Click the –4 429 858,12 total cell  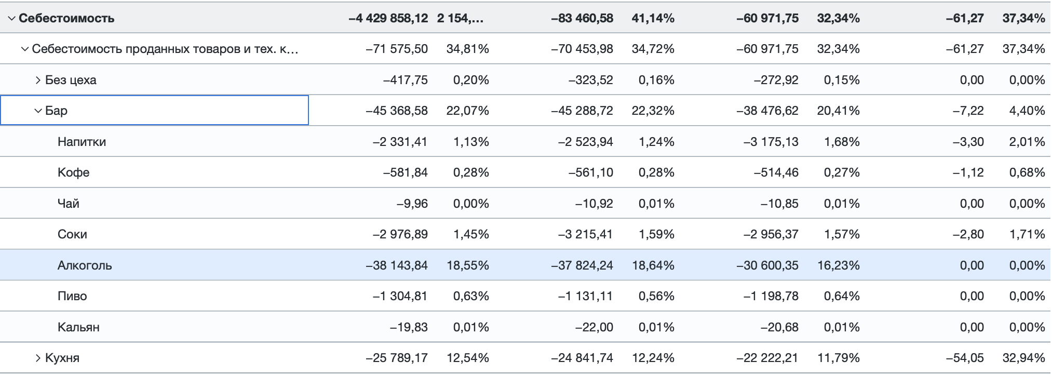click(388, 18)
